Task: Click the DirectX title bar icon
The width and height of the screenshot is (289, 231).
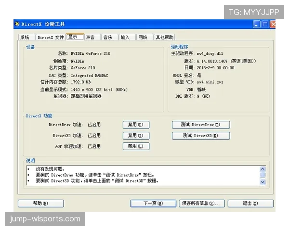Action: pos(17,24)
